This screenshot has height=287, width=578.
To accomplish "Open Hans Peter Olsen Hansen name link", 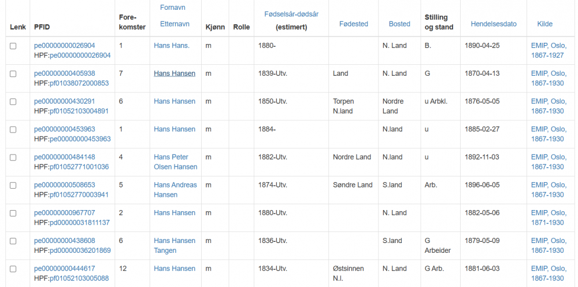I will click(175, 162).
